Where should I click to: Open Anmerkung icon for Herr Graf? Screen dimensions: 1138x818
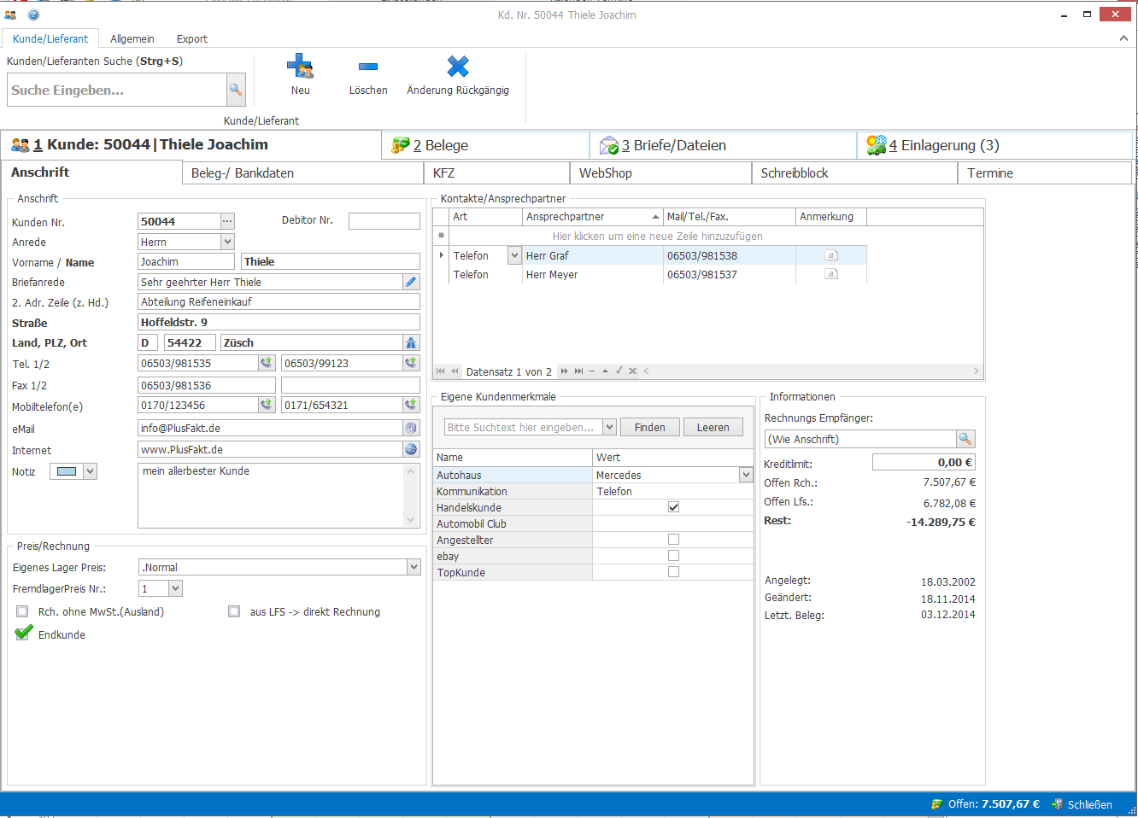tap(831, 255)
